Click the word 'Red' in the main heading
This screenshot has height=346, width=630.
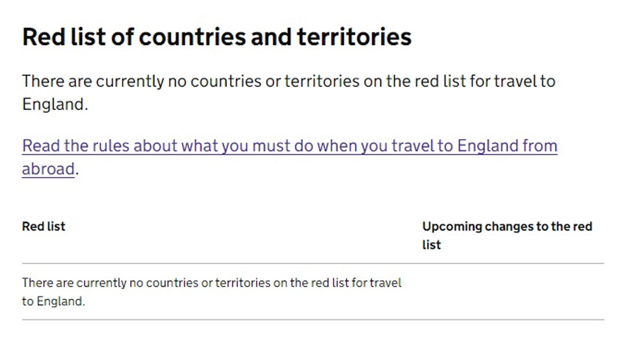coord(43,37)
